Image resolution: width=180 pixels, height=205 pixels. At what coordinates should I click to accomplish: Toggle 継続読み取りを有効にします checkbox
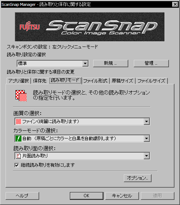click(x=17, y=165)
